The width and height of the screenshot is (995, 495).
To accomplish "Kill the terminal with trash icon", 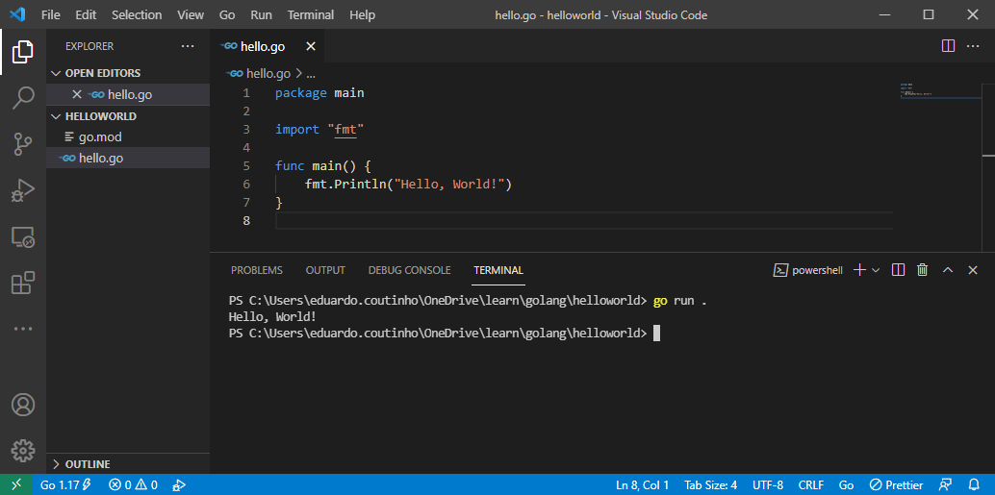I will 923,270.
